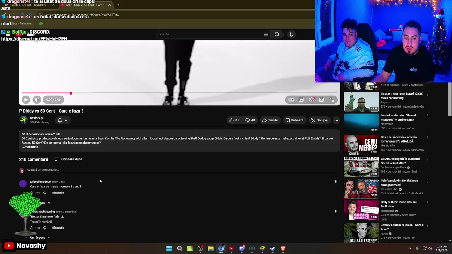Reply to ionciionci6090 comment via Răspunde
Screen dimensions: 452x254
[58, 193]
